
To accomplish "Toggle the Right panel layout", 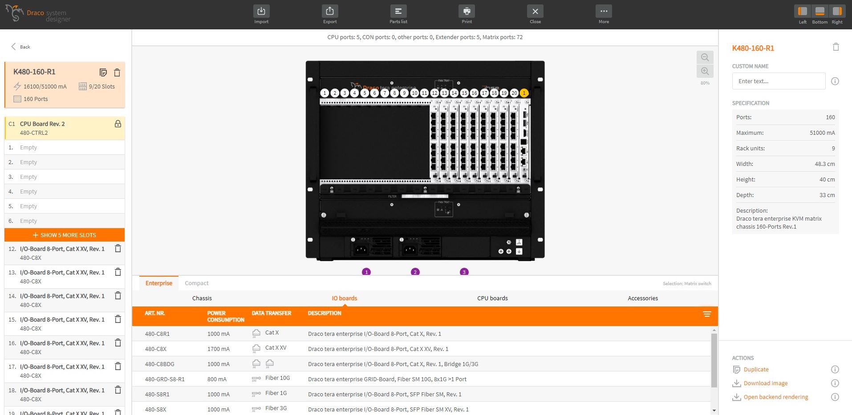I will (x=837, y=12).
